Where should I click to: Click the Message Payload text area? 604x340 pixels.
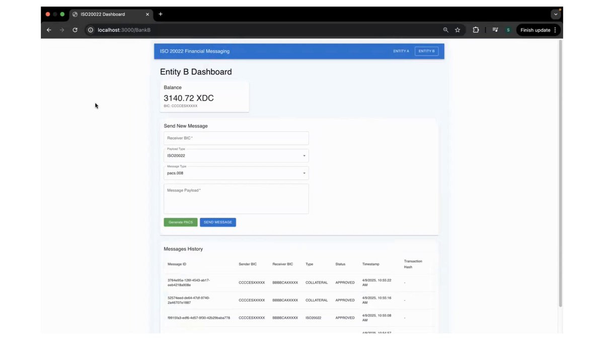[x=236, y=199]
